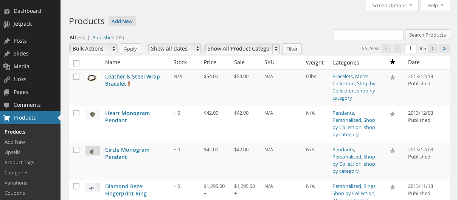
Task: Click the Jetpack icon in sidebar
Action: [x=6, y=24]
